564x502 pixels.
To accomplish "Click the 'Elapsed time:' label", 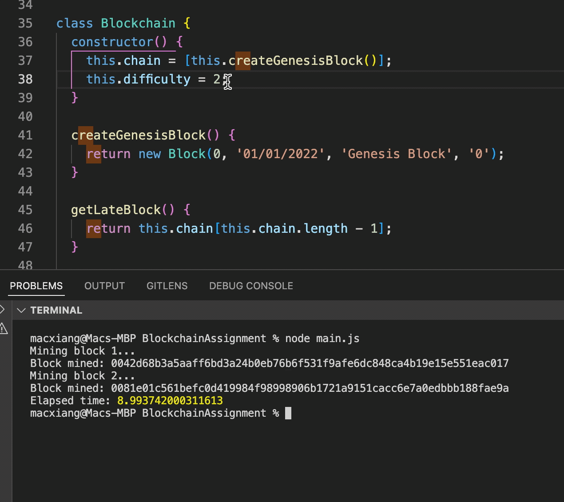I will (70, 401).
